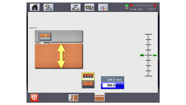The height and width of the screenshot is (105, 186).
Task: Select the horizontal cut mode tab
Action: [100, 97]
